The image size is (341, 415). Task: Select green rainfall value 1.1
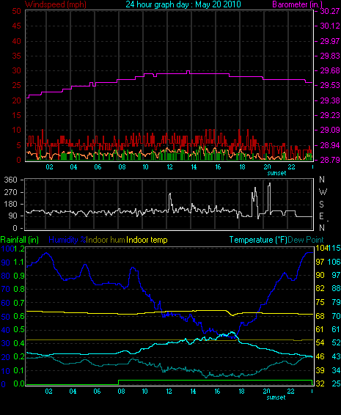tap(19, 262)
